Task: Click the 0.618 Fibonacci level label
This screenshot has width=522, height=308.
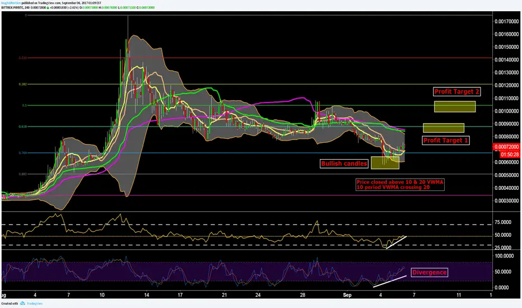Action: (22, 127)
